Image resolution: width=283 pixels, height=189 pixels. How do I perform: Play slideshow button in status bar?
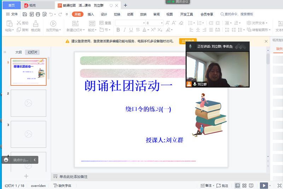coord(264,185)
